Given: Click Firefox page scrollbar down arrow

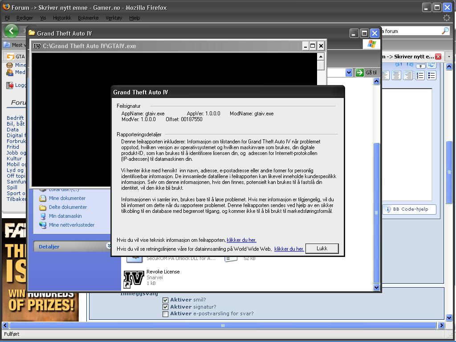Looking at the screenshot, I should (x=449, y=317).
